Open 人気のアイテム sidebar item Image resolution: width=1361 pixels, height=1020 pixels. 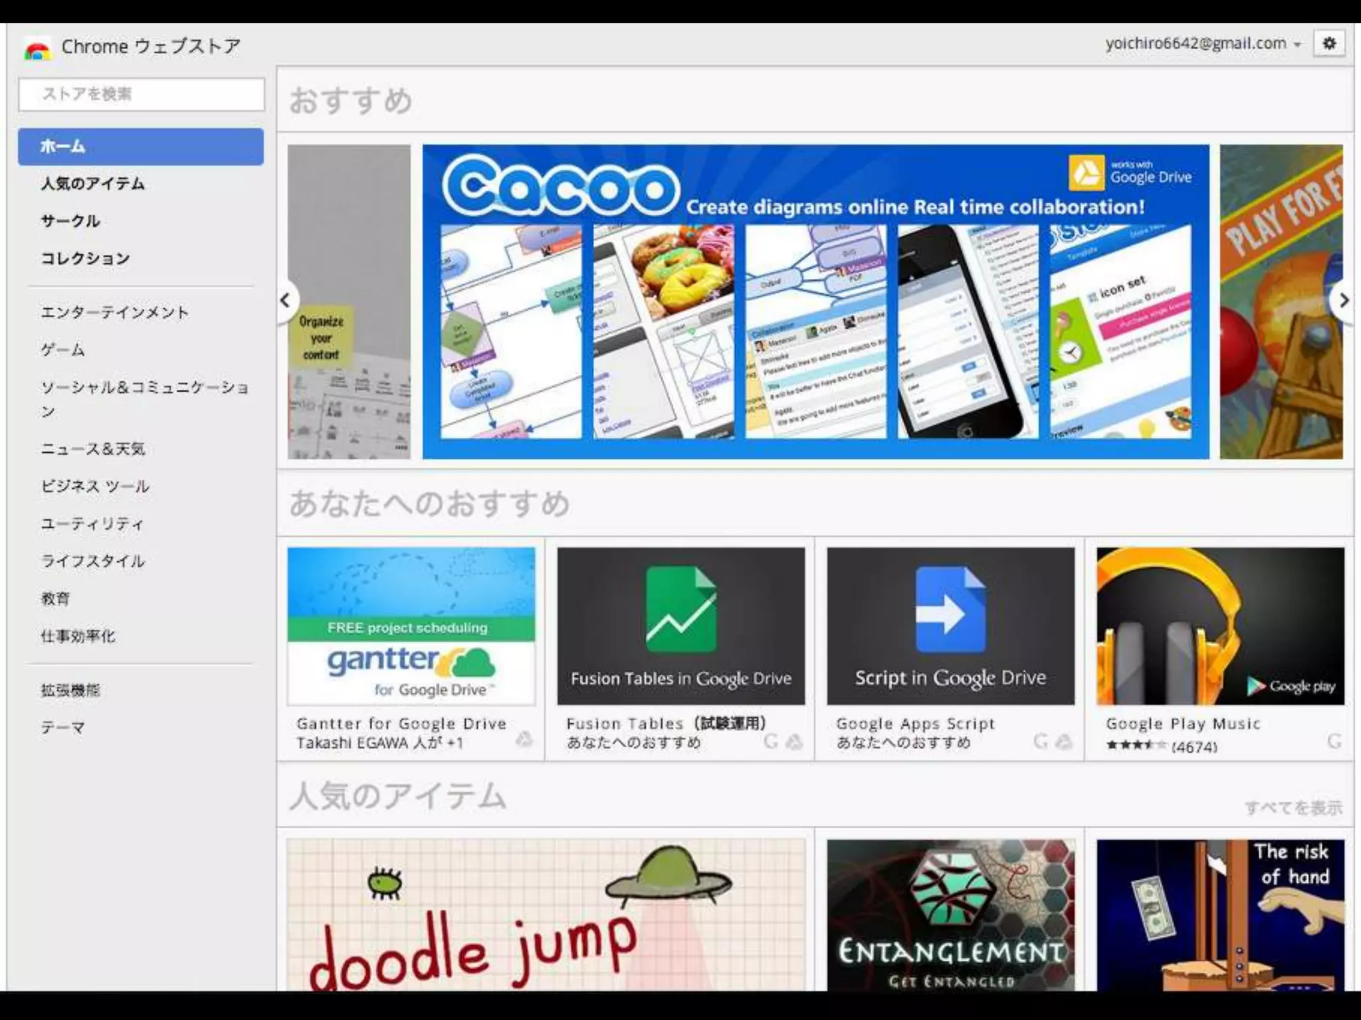[93, 184]
